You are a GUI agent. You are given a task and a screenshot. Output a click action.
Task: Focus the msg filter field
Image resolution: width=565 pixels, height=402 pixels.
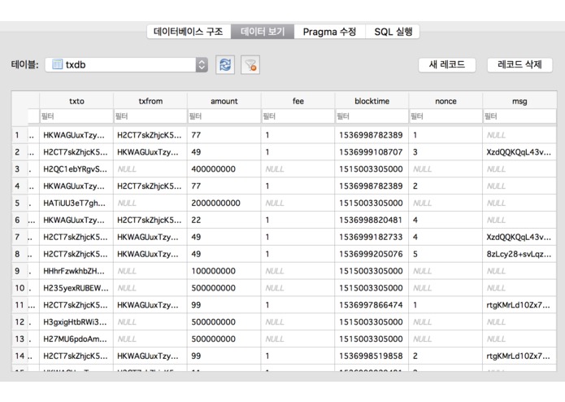(x=519, y=116)
